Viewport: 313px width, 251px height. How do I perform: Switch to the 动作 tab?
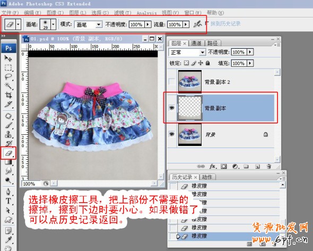(x=207, y=177)
